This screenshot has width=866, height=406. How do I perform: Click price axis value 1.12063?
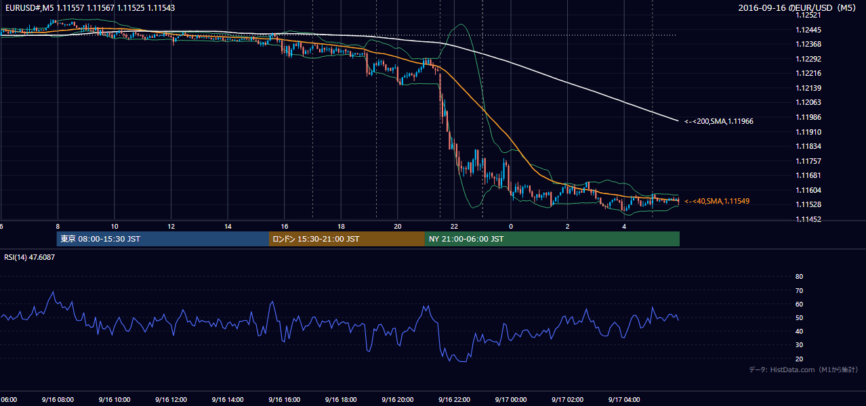(x=808, y=102)
